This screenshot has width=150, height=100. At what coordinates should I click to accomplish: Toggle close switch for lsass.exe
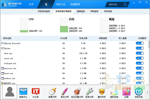pyautogui.click(x=140, y=73)
